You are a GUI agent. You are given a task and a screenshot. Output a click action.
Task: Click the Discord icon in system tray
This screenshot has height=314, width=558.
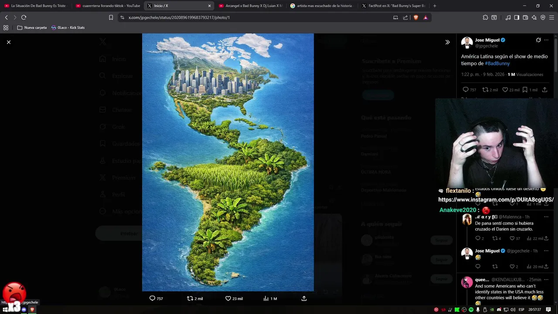click(499, 310)
